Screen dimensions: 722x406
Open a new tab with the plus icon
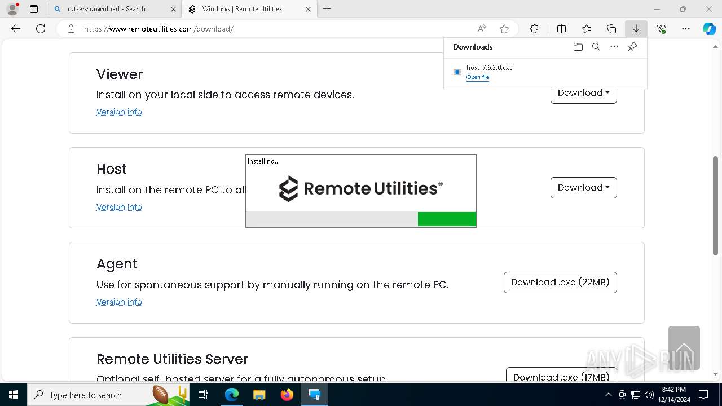click(327, 9)
